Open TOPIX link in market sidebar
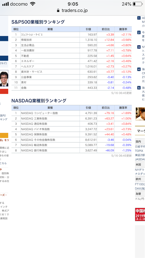Screen dimensions: 145x258 pos(139,151)
